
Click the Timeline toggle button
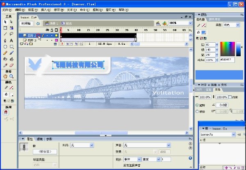point(26,23)
